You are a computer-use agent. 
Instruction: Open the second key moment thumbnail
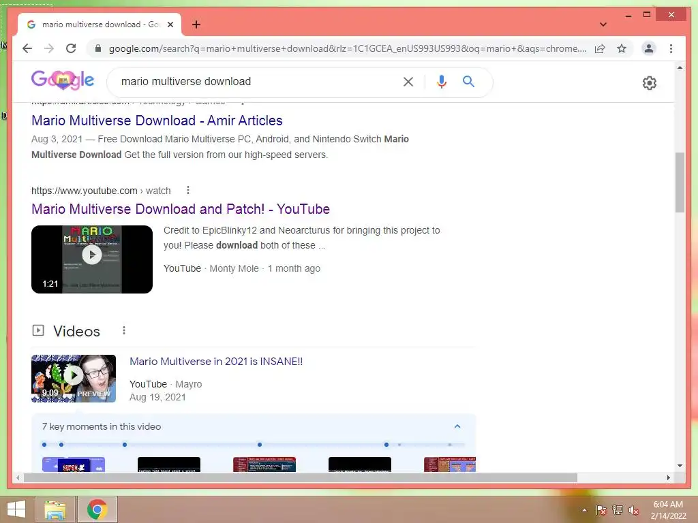(x=169, y=464)
